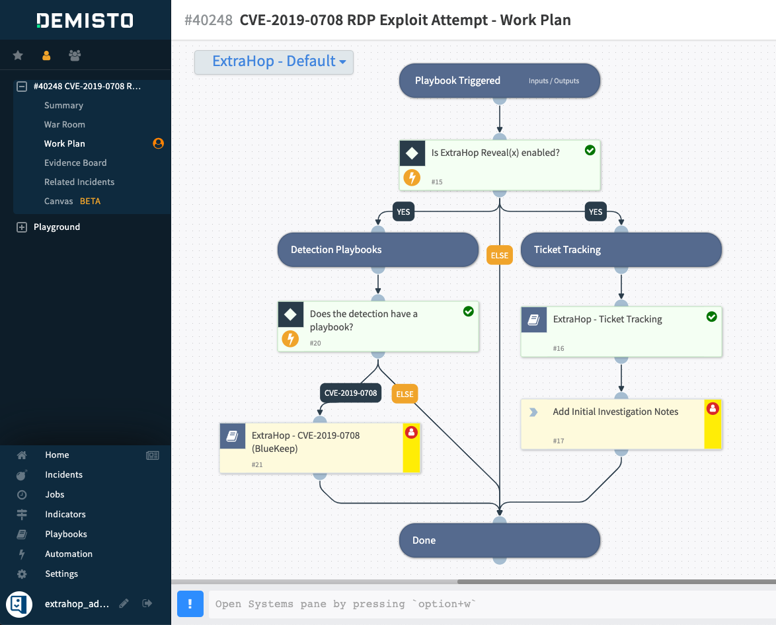Click the chevron icon on Add Initial Investigation Notes
This screenshot has height=625, width=776.
pyautogui.click(x=533, y=412)
